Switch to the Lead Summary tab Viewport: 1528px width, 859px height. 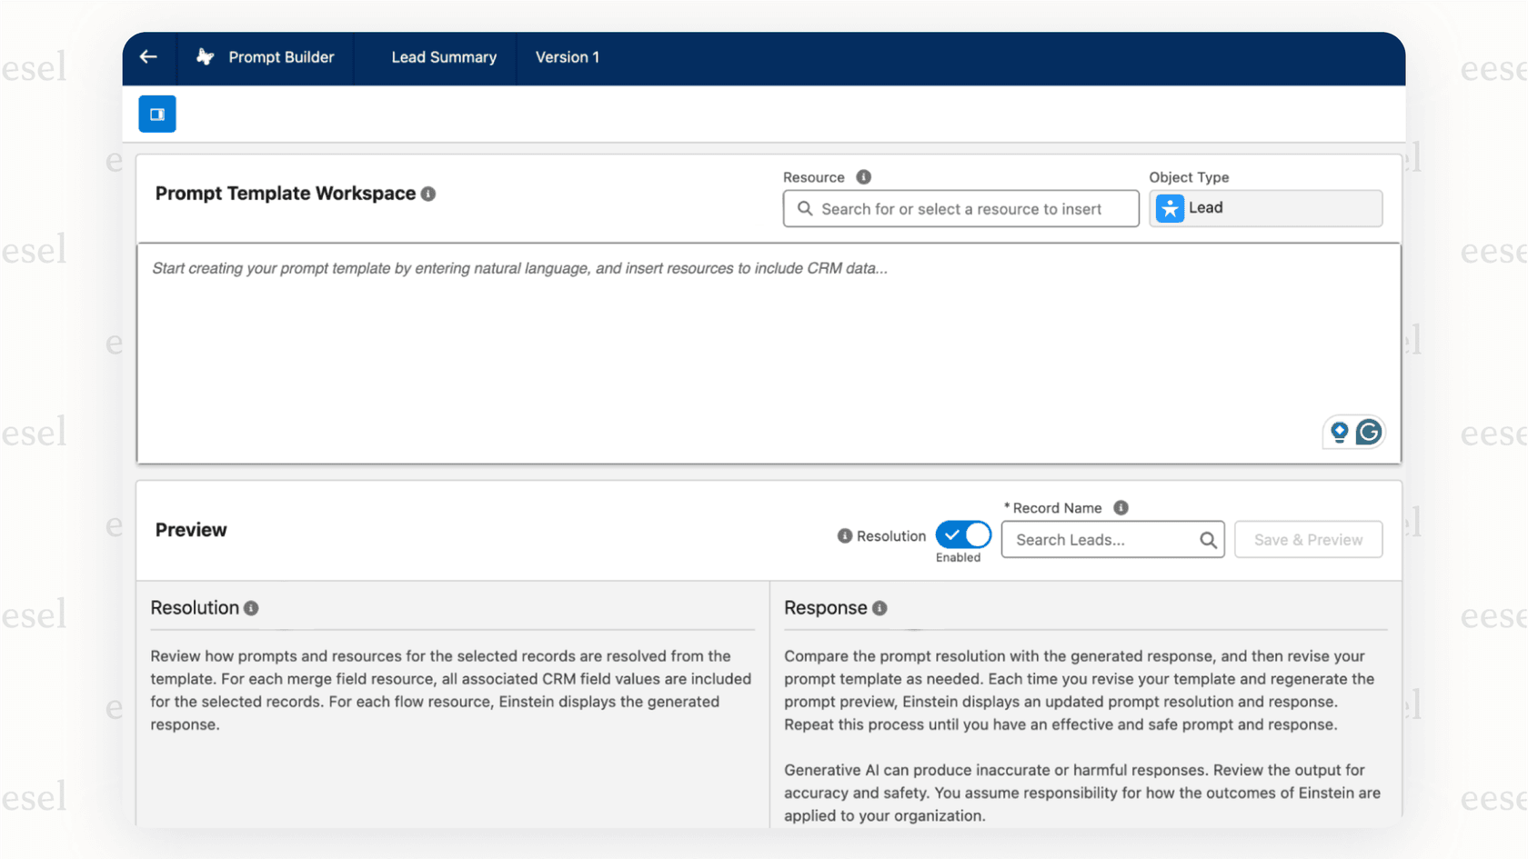pos(443,56)
